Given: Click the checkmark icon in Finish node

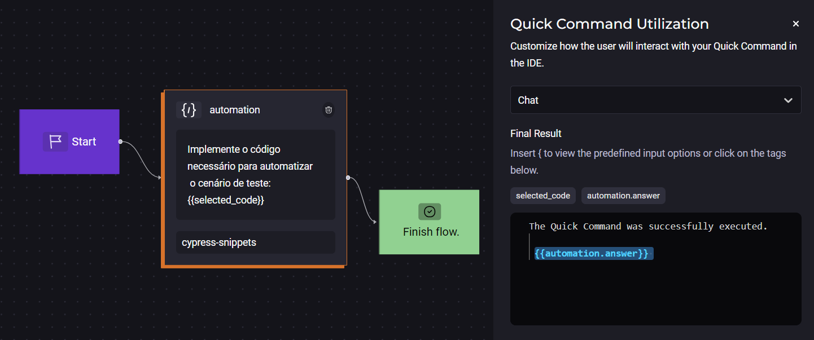Looking at the screenshot, I should click(430, 211).
